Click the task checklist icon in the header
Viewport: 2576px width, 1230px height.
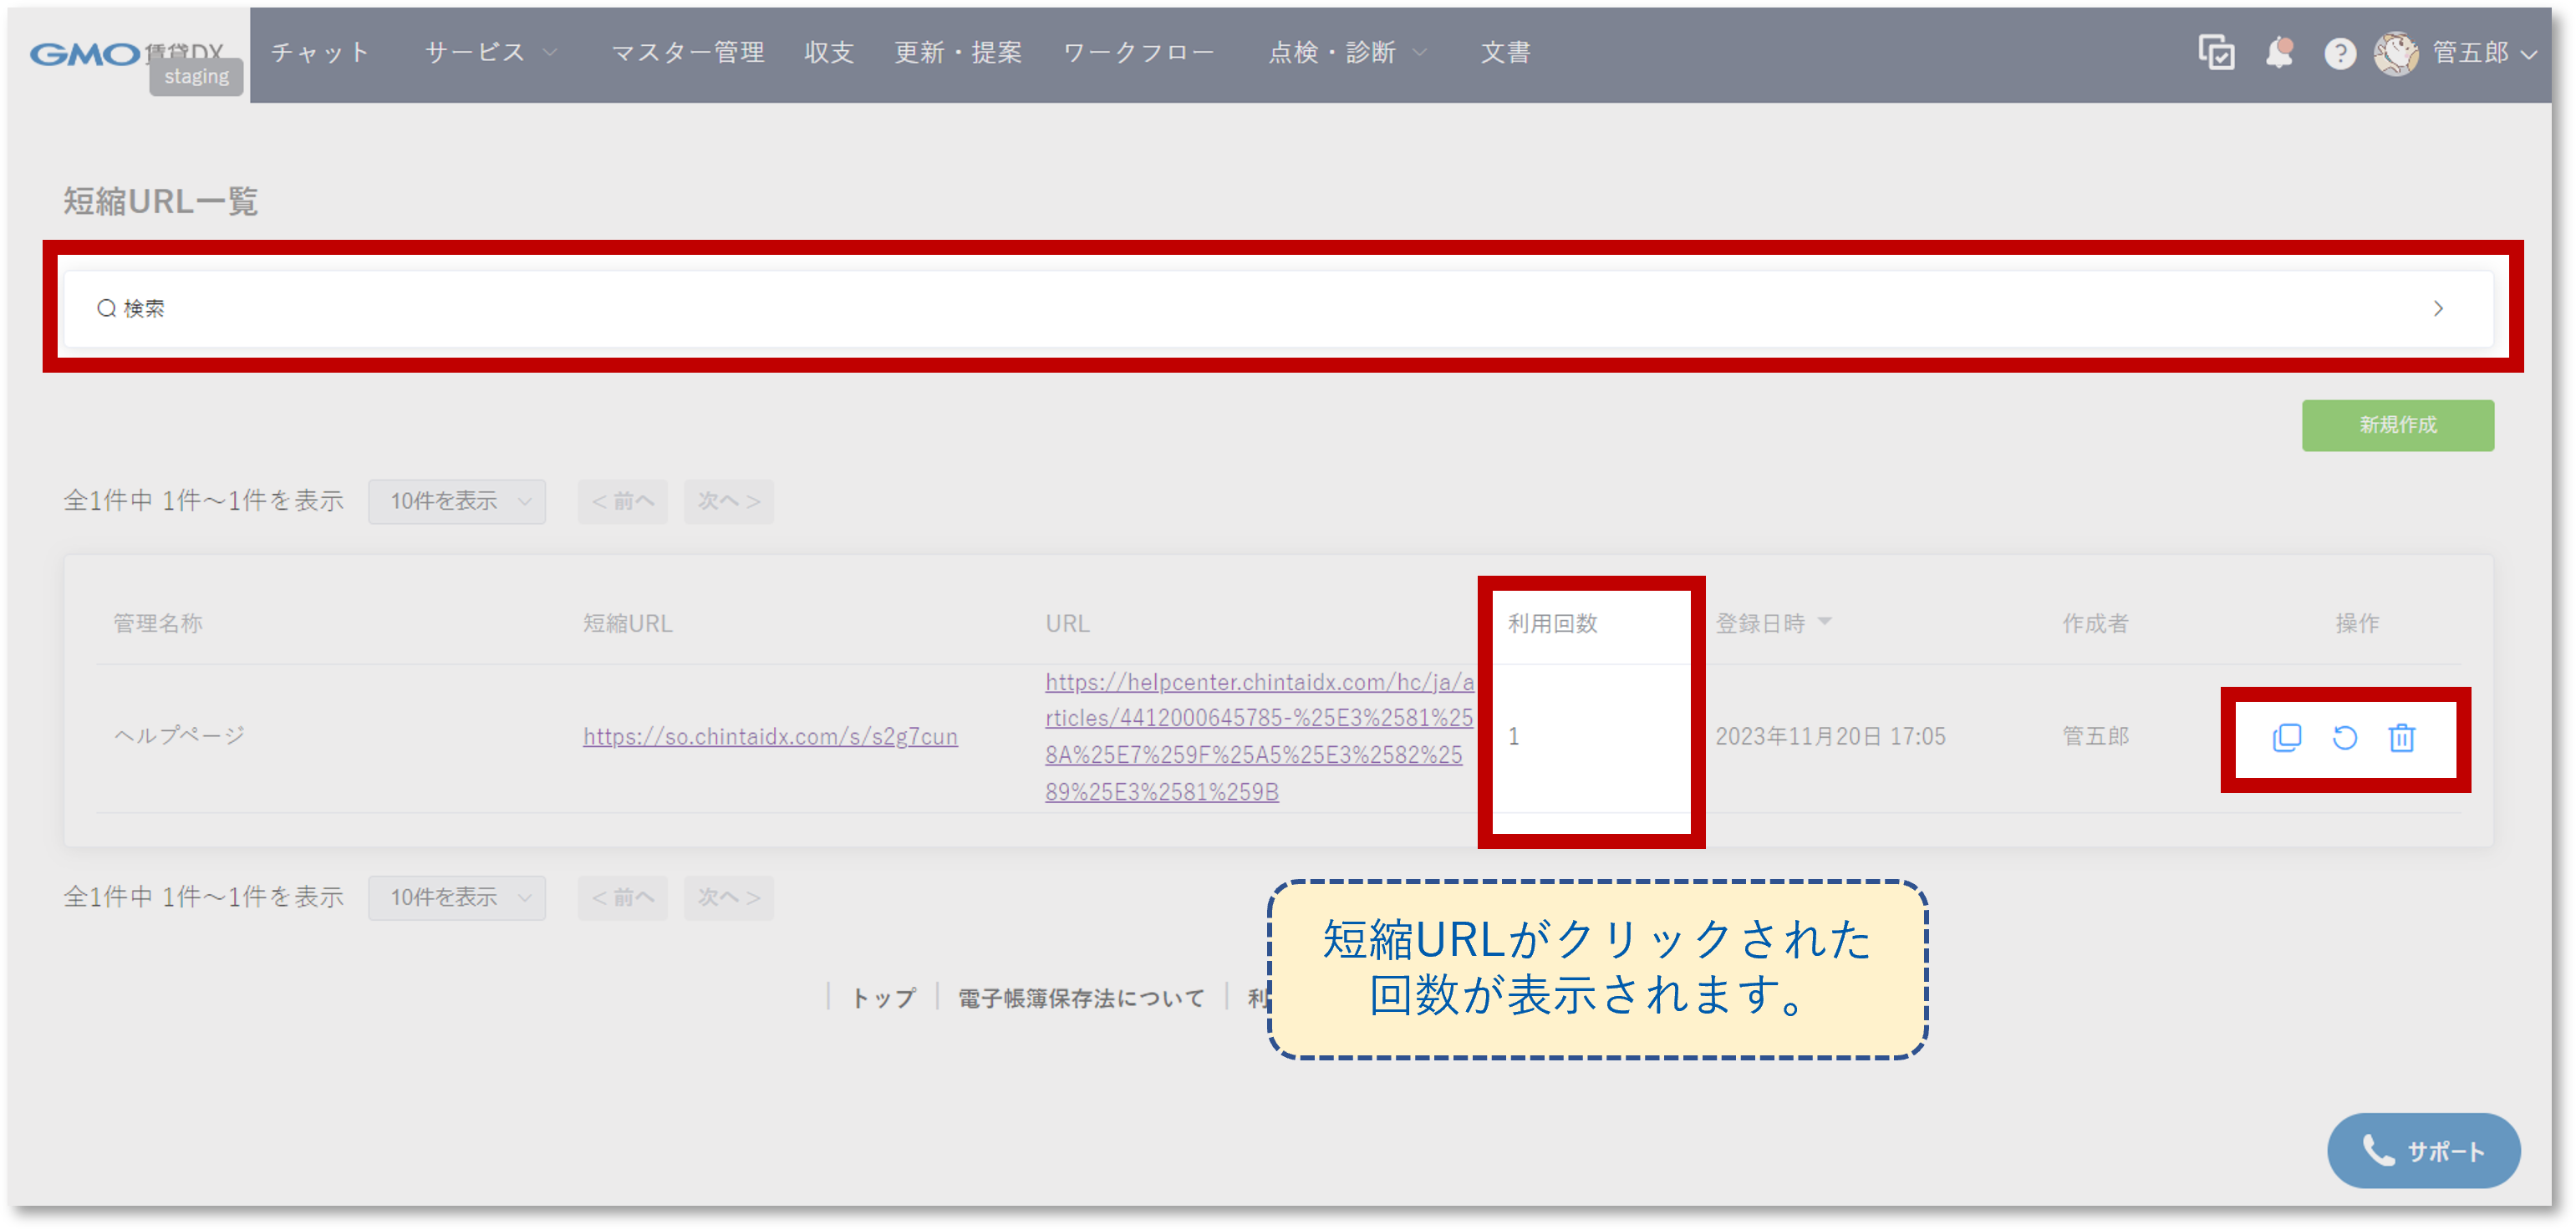pyautogui.click(x=2217, y=53)
